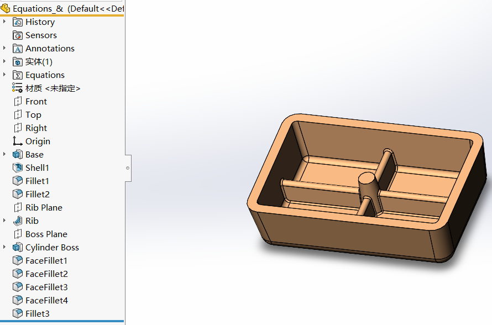This screenshot has height=325, width=492.
Task: Click the 材质 material icon
Action: tap(17, 88)
